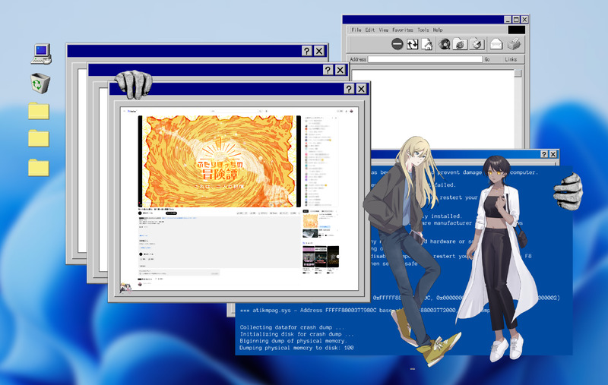The height and width of the screenshot is (385, 608).
Task: Select 'Dumping physical memory to disk: 100' line
Action: [x=296, y=348]
